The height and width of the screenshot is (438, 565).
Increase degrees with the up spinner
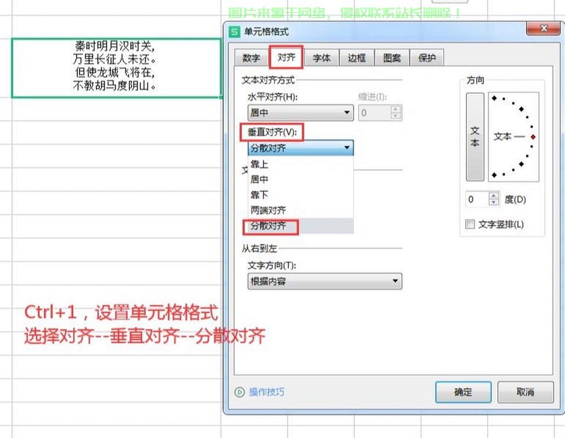click(494, 196)
